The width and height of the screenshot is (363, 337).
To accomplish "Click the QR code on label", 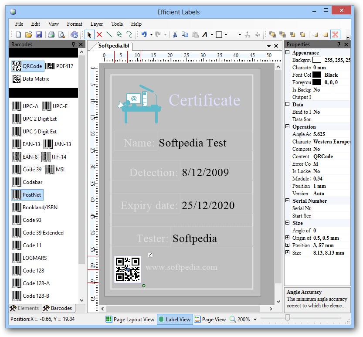I will (x=127, y=269).
